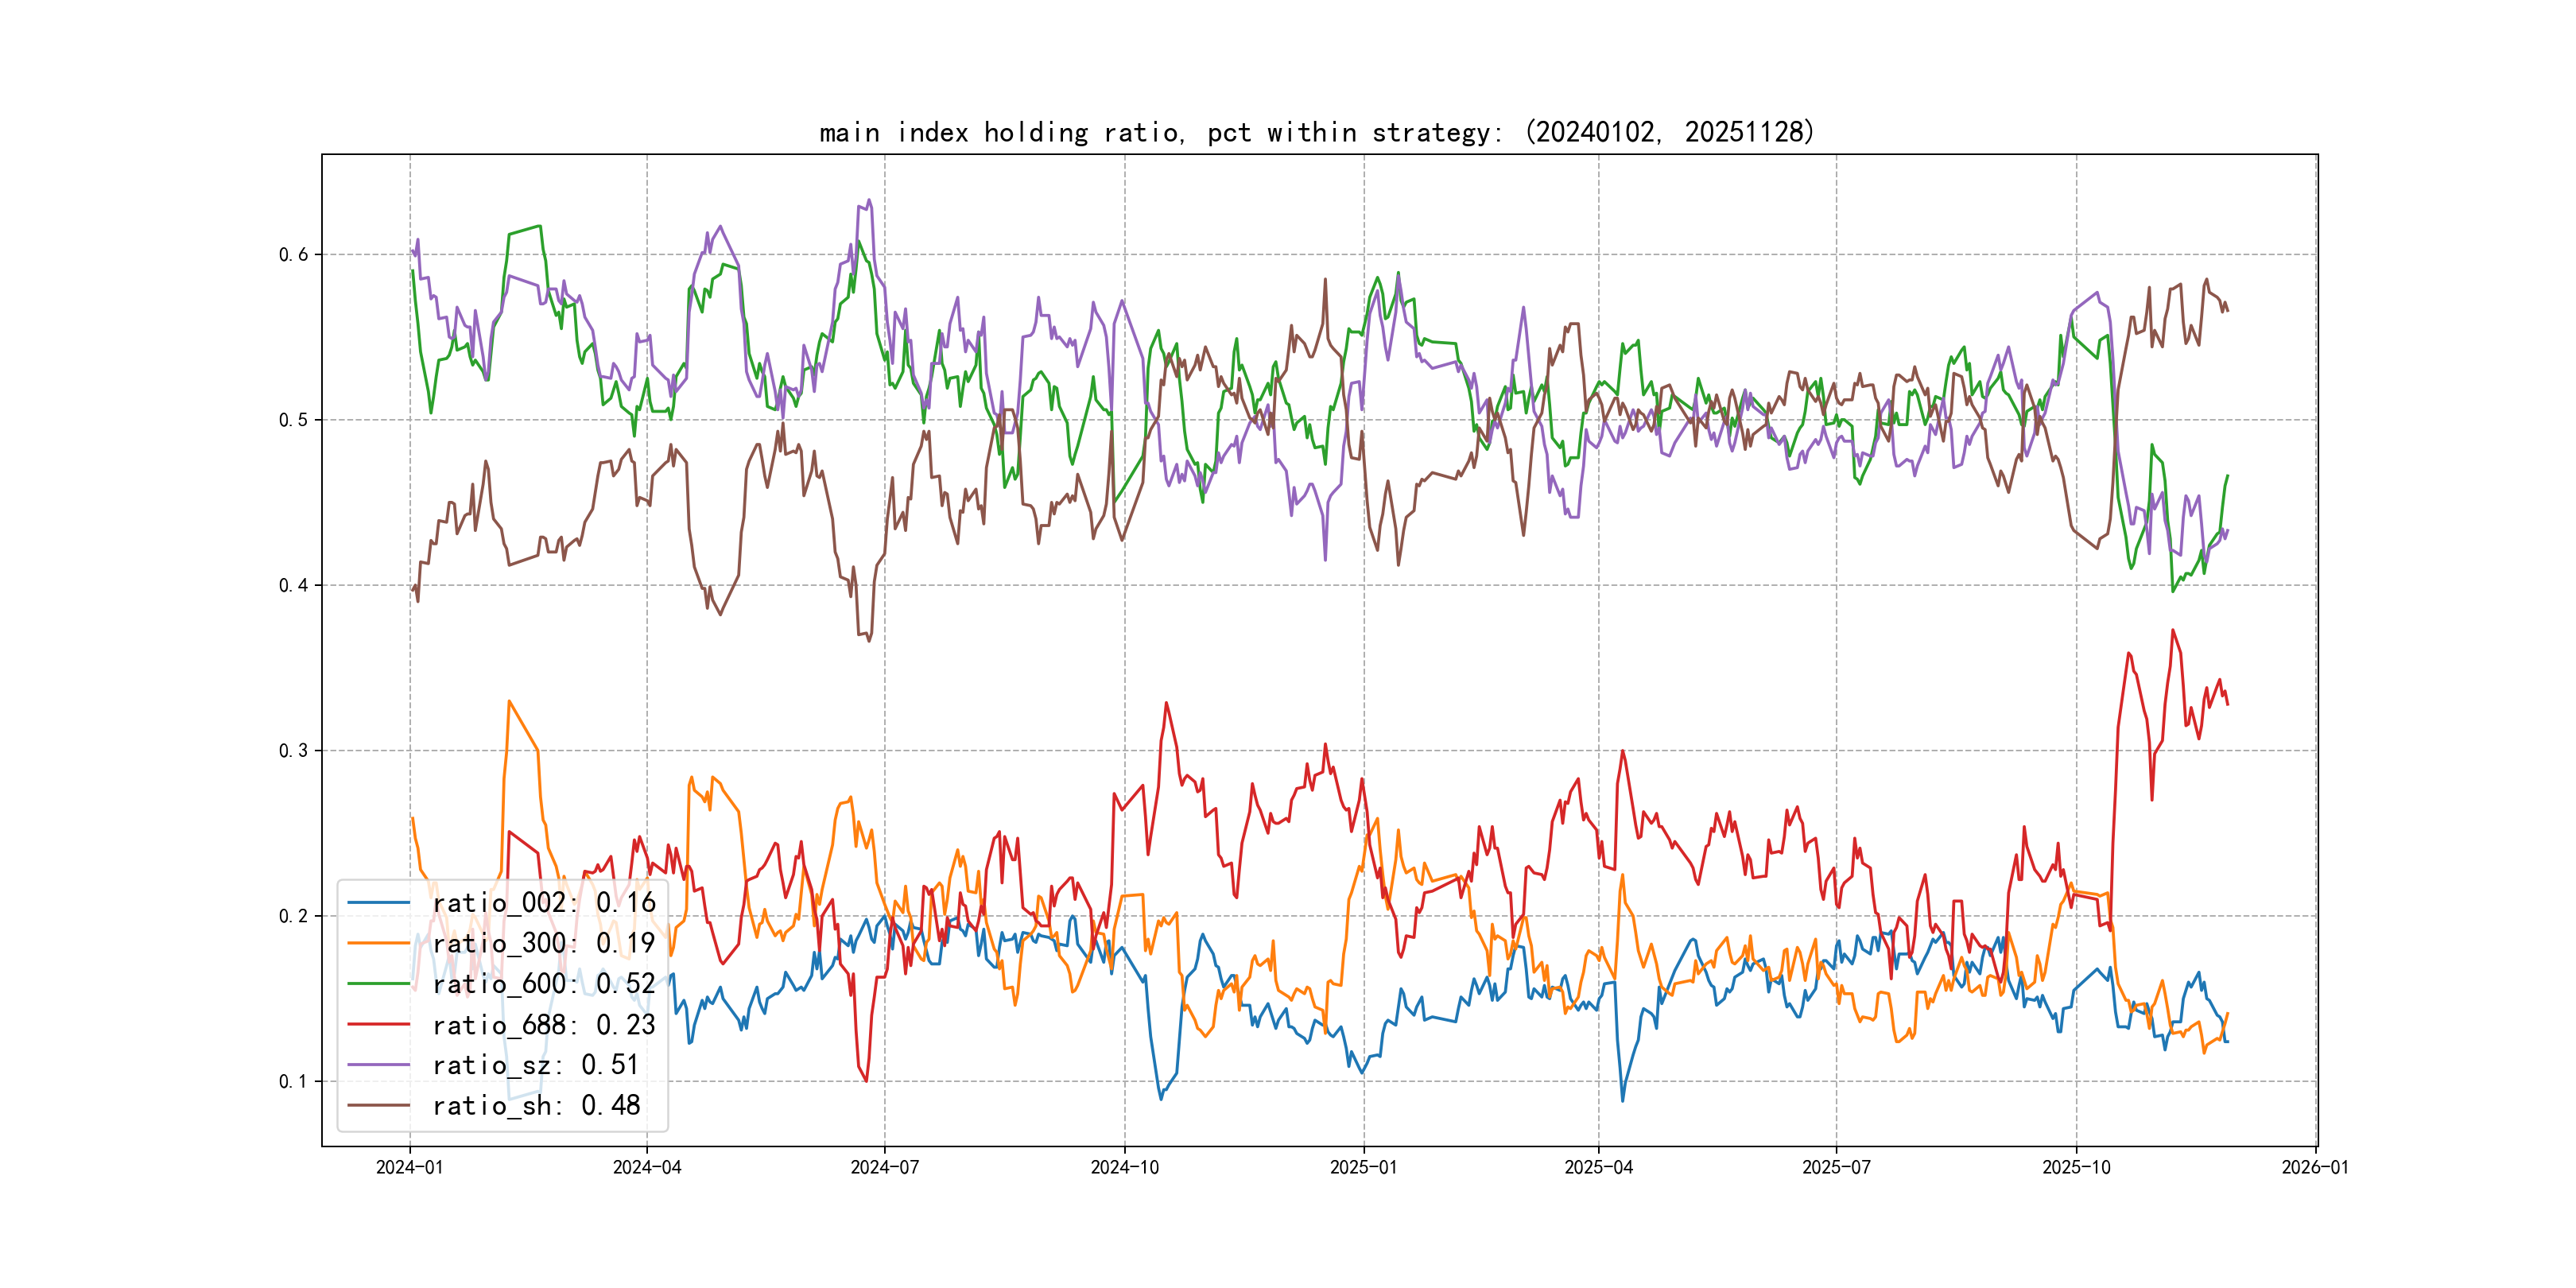Click the 0.3 y-axis tick label
This screenshot has height=1288, width=2576.
click(x=293, y=750)
